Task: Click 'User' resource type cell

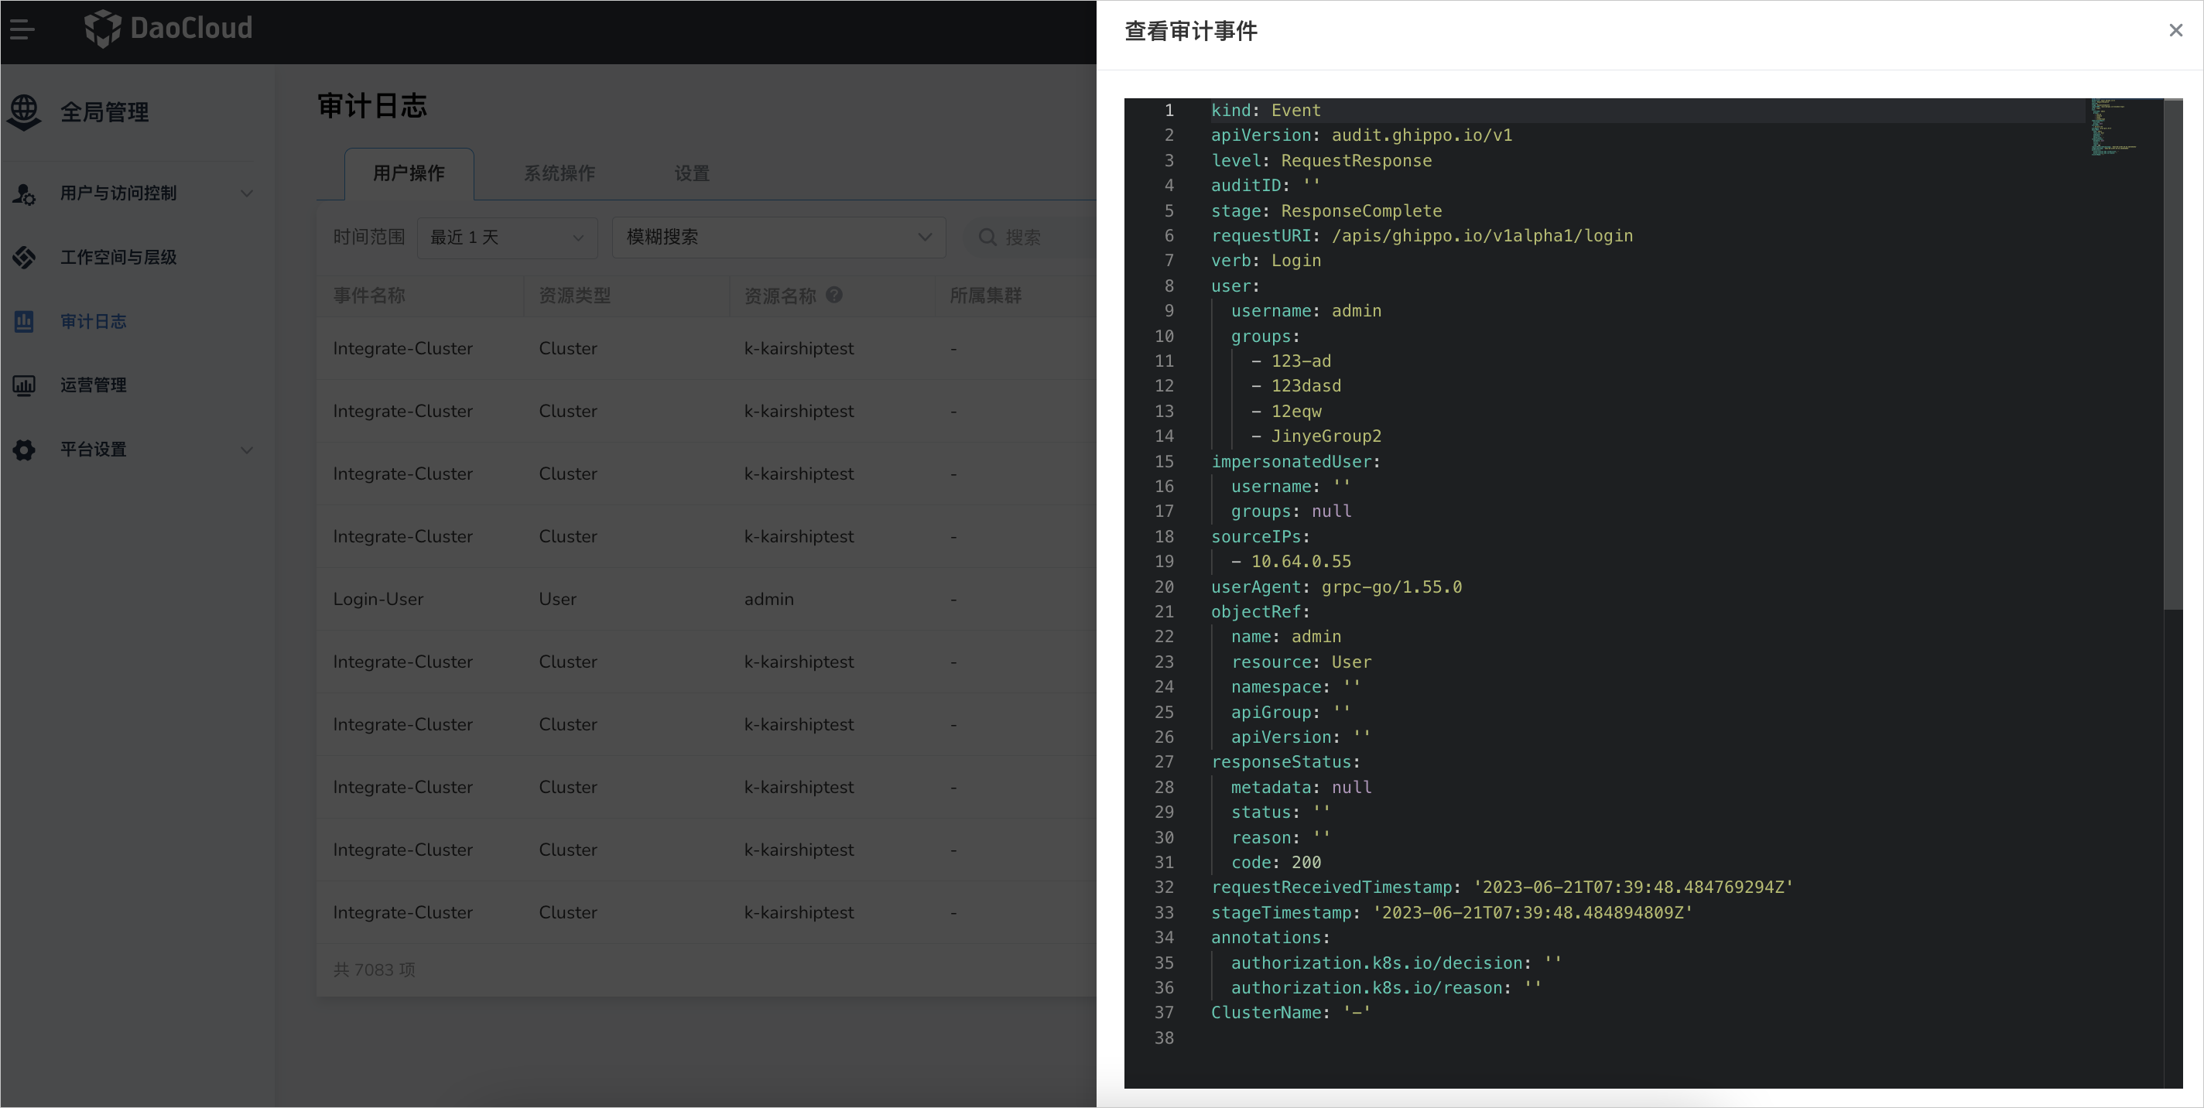Action: click(x=557, y=599)
